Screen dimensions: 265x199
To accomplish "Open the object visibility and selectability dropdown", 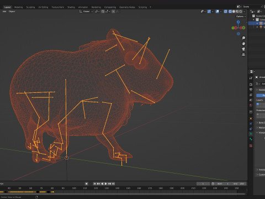I will pos(203,12).
